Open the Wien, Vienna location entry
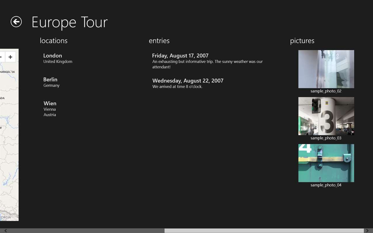 point(50,108)
